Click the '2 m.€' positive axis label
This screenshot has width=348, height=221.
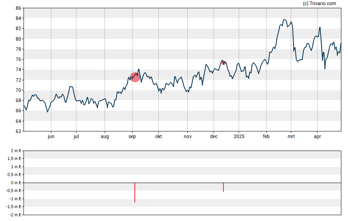pos(16,151)
